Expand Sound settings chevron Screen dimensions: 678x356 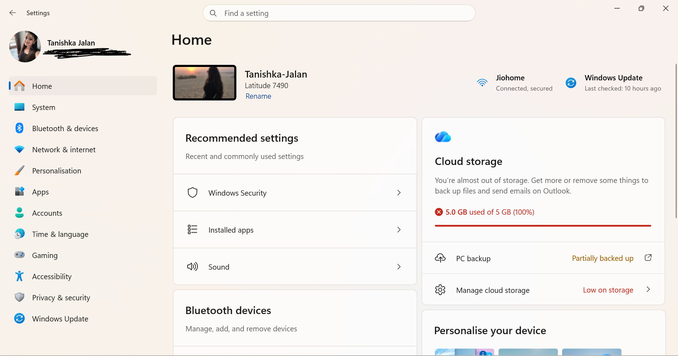click(399, 267)
